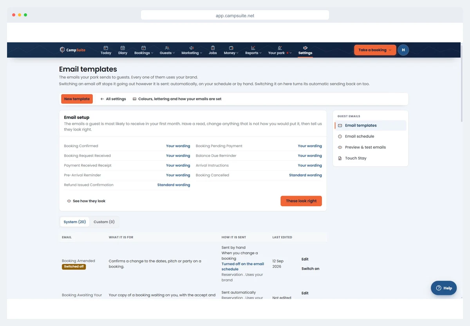470x326 pixels.
Task: Click the CampSuite logo icon
Action: tap(62, 50)
